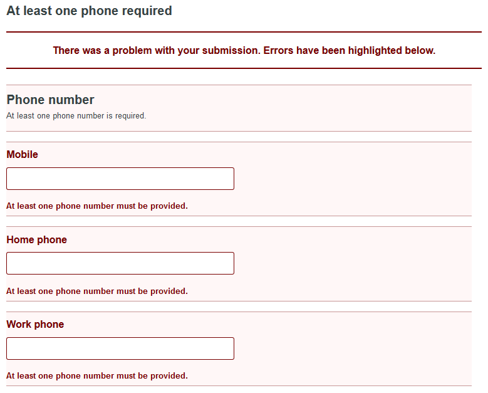Select the empty Work phone number box
The width and height of the screenshot is (488, 393).
(x=120, y=348)
